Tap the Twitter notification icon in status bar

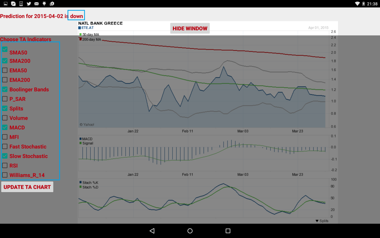[x=29, y=4]
